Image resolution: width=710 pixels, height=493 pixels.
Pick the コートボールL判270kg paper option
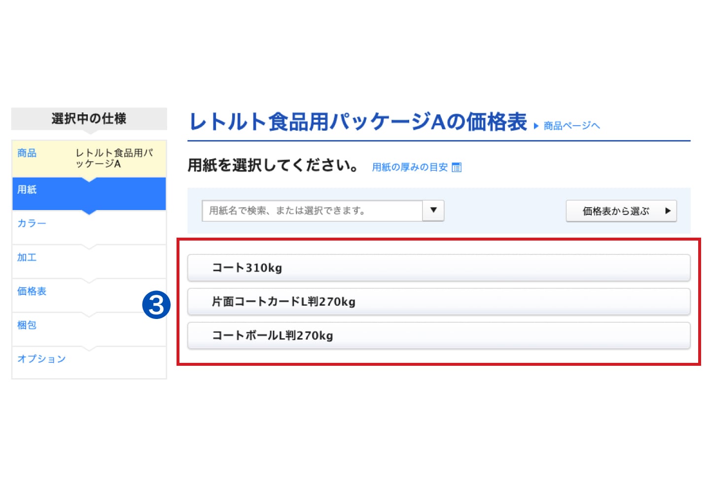point(438,336)
